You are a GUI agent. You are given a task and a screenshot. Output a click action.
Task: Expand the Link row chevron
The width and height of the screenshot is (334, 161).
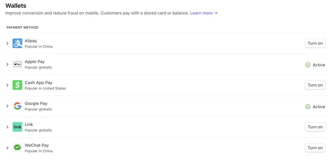8,127
